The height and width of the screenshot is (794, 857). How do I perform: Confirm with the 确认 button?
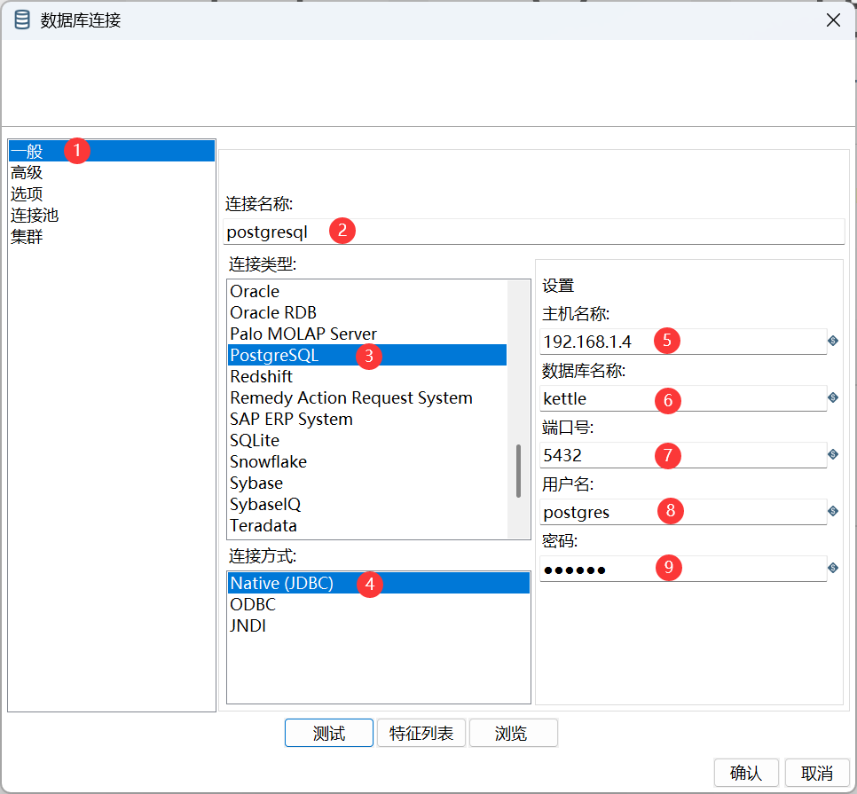(746, 773)
